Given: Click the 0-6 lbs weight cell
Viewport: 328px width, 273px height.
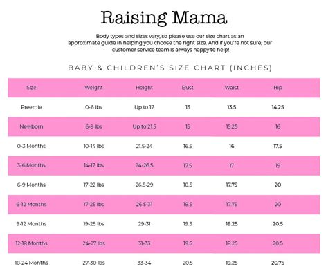Looking at the screenshot, I should [x=93, y=107].
